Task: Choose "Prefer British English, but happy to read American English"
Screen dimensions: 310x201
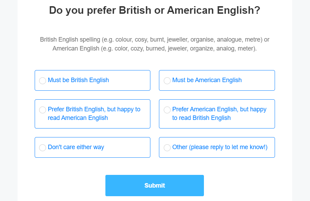Action: click(x=43, y=110)
